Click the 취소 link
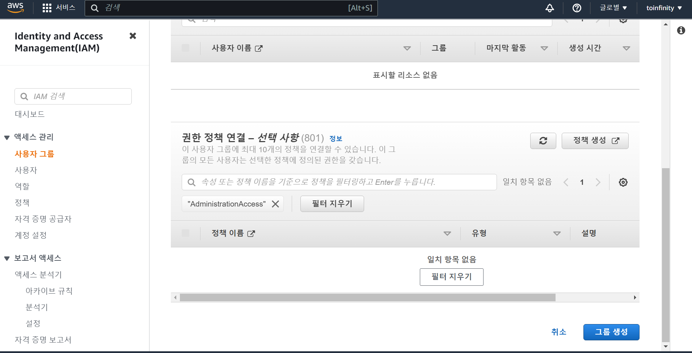The width and height of the screenshot is (692, 353). coord(559,332)
